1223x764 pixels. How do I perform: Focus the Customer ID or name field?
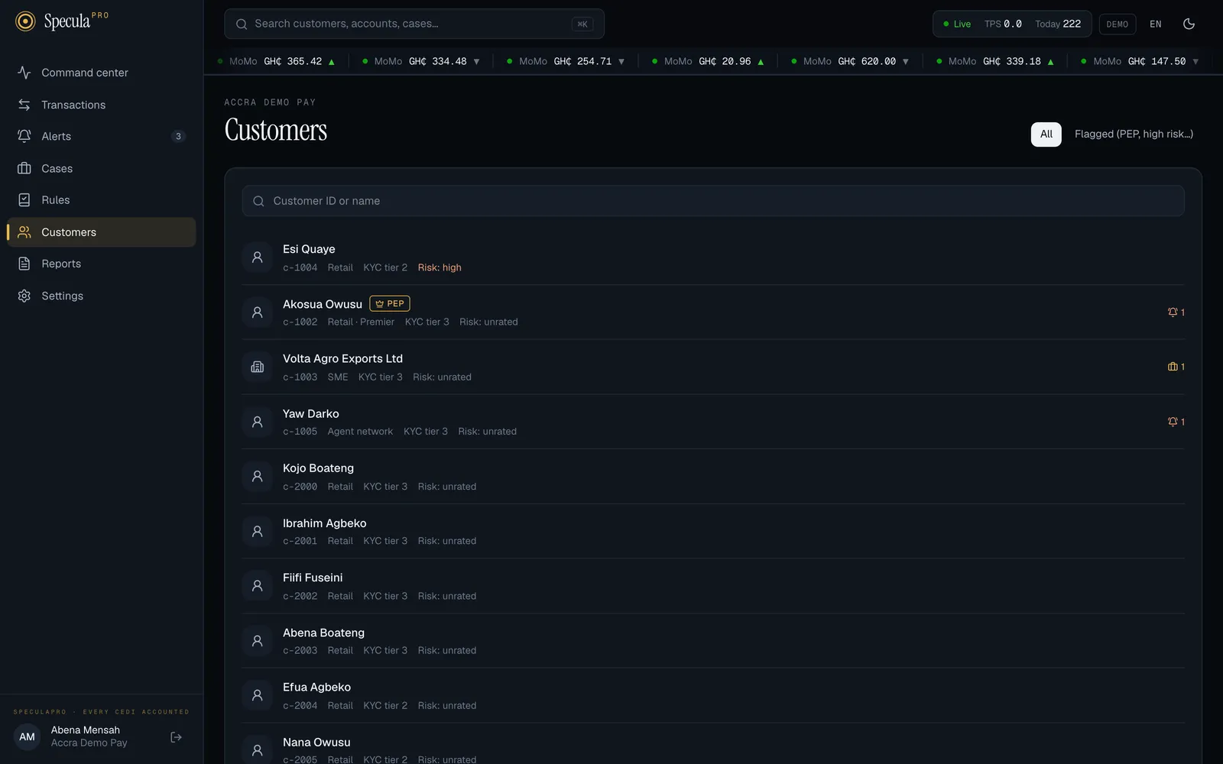[713, 201]
